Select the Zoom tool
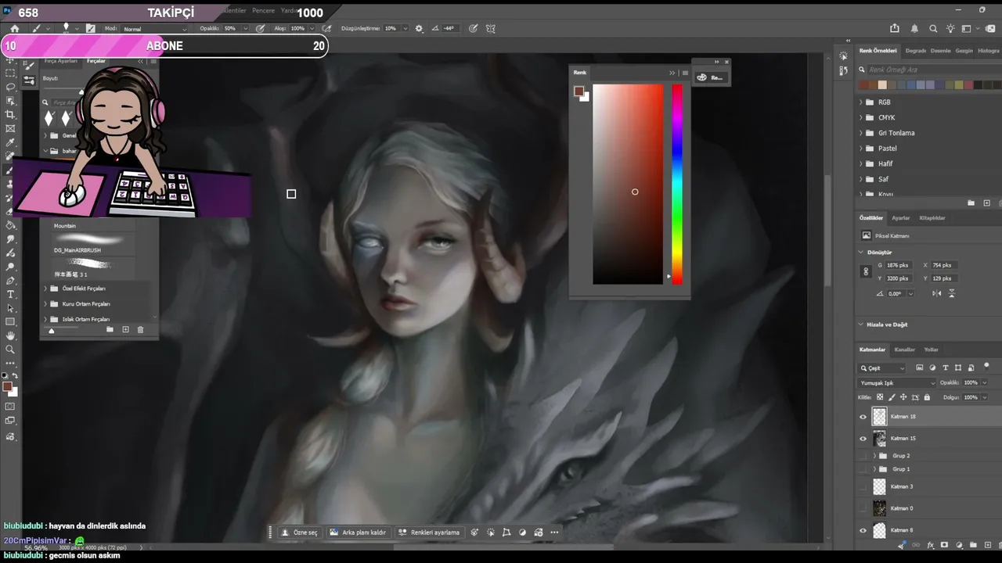The width and height of the screenshot is (1002, 563). point(11,350)
